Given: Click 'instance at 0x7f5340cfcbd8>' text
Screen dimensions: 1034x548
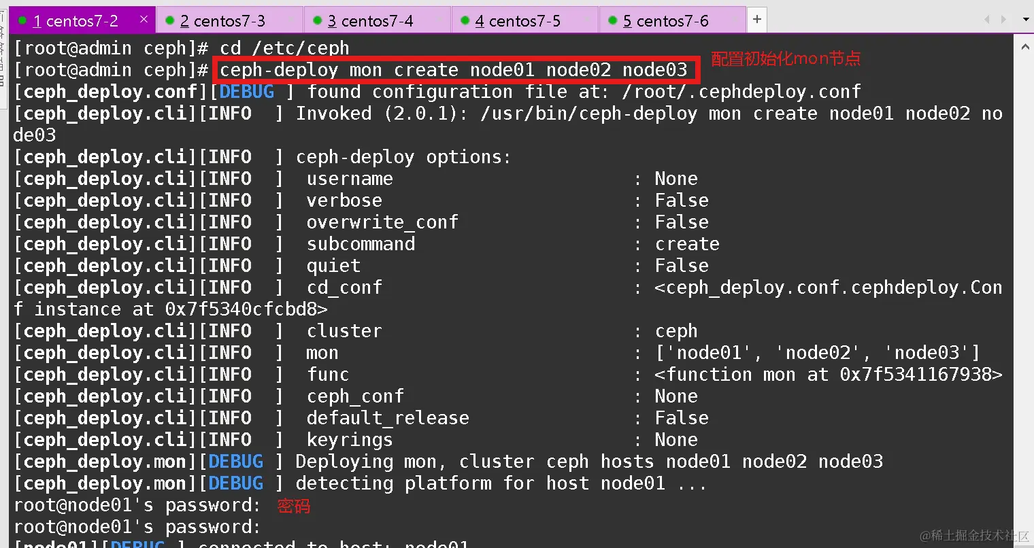Looking at the screenshot, I should (x=181, y=309).
